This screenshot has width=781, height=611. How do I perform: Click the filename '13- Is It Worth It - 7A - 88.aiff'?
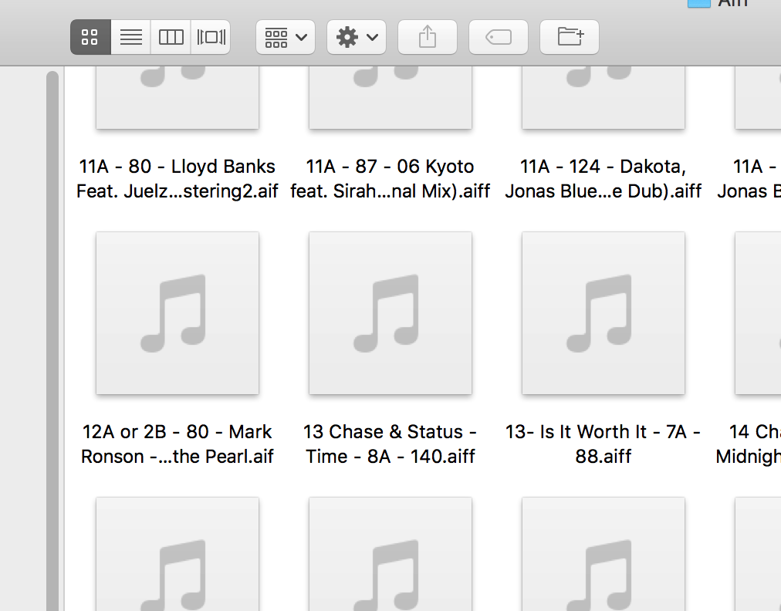click(x=603, y=444)
